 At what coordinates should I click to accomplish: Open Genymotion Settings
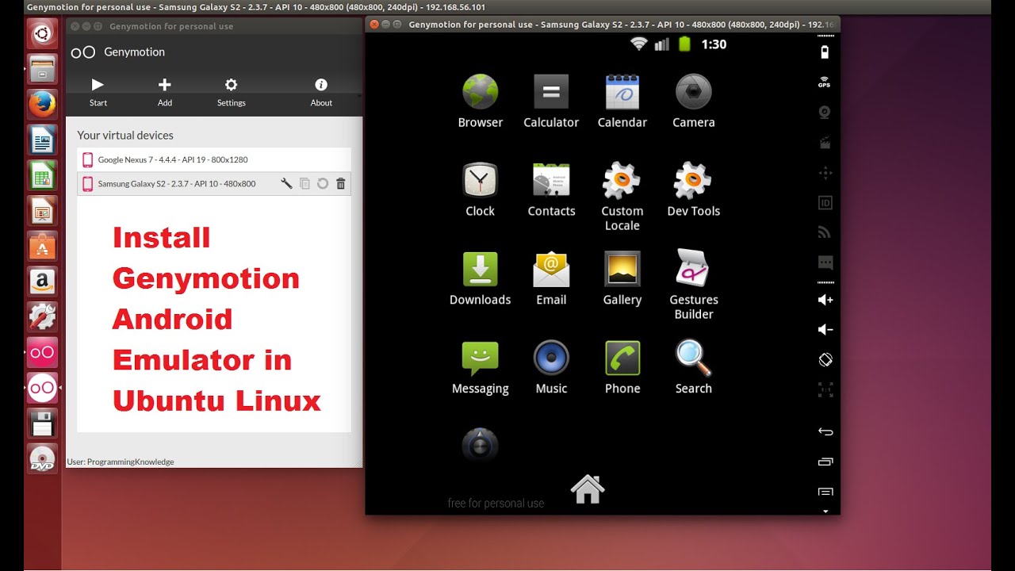pos(231,92)
